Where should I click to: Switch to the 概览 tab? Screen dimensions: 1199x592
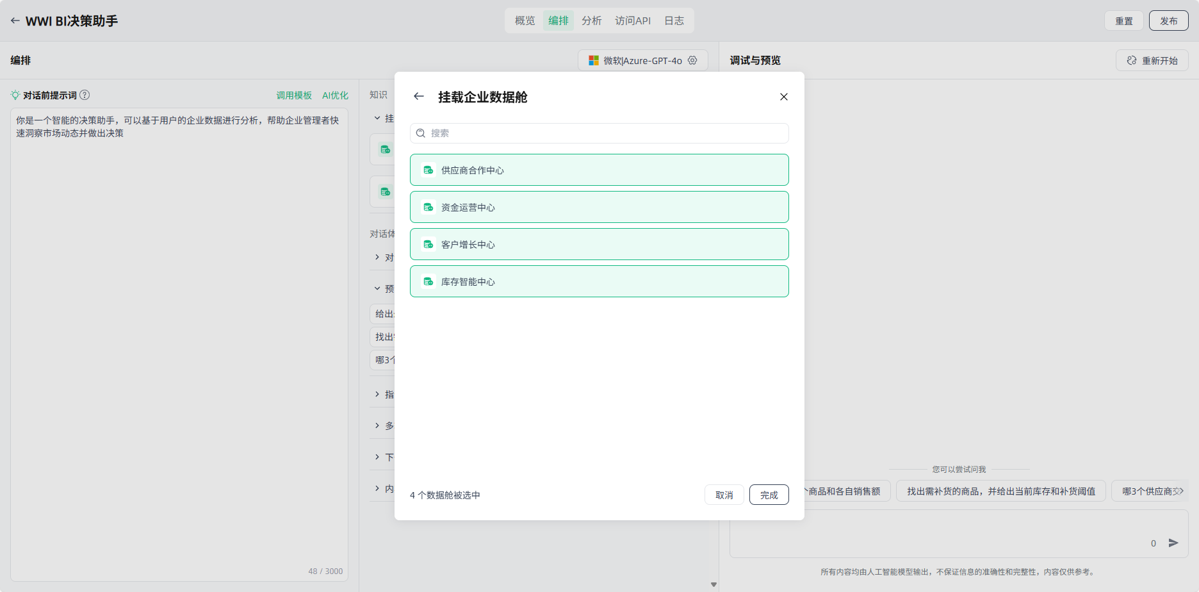point(525,21)
